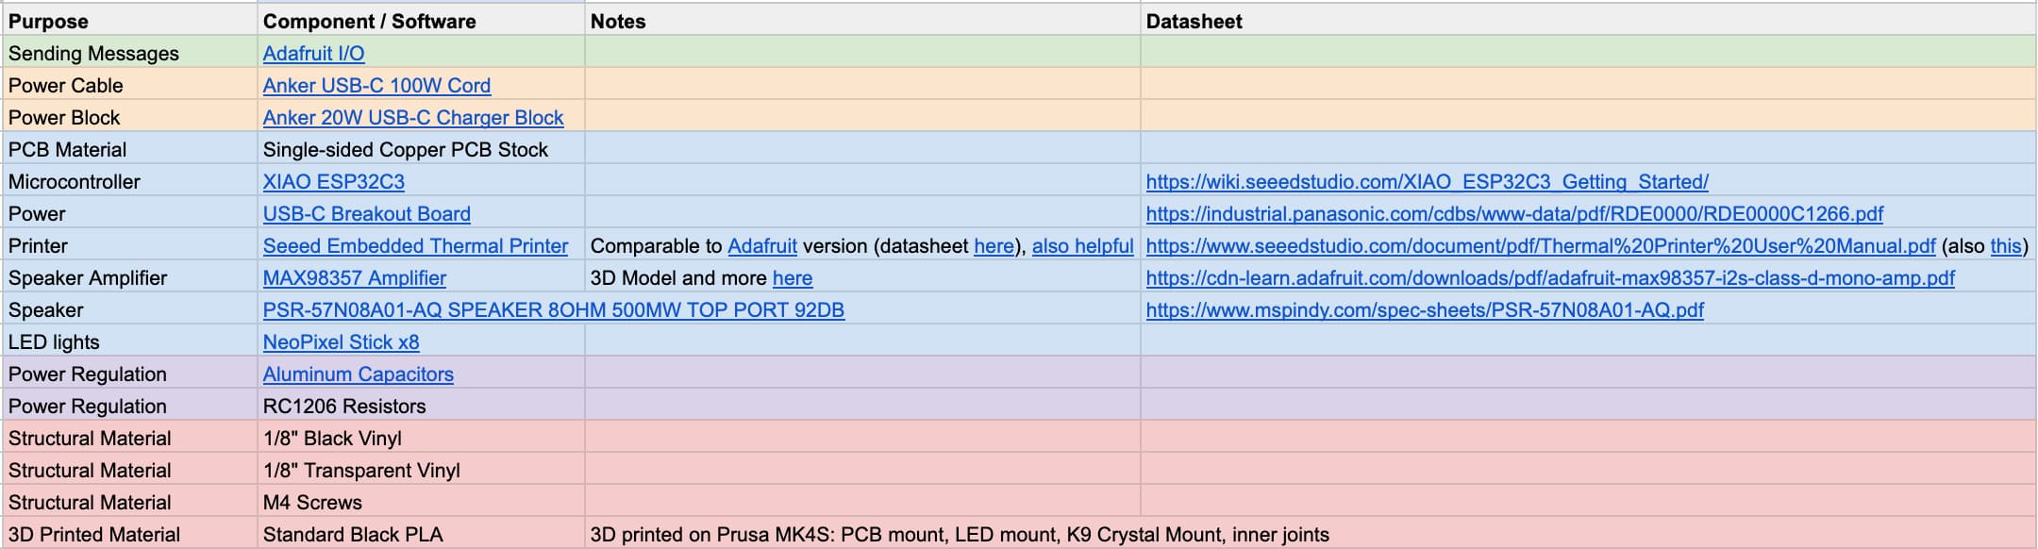Click Seeed Embedded Thermal Printer link
2038x549 pixels.
click(x=415, y=246)
